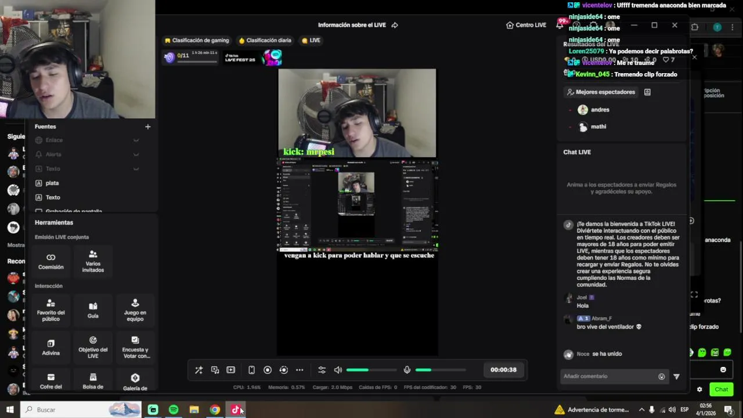Screen dimensions: 743x418
Task: Click the LIVE Fest 25 banner
Action: coord(253,57)
